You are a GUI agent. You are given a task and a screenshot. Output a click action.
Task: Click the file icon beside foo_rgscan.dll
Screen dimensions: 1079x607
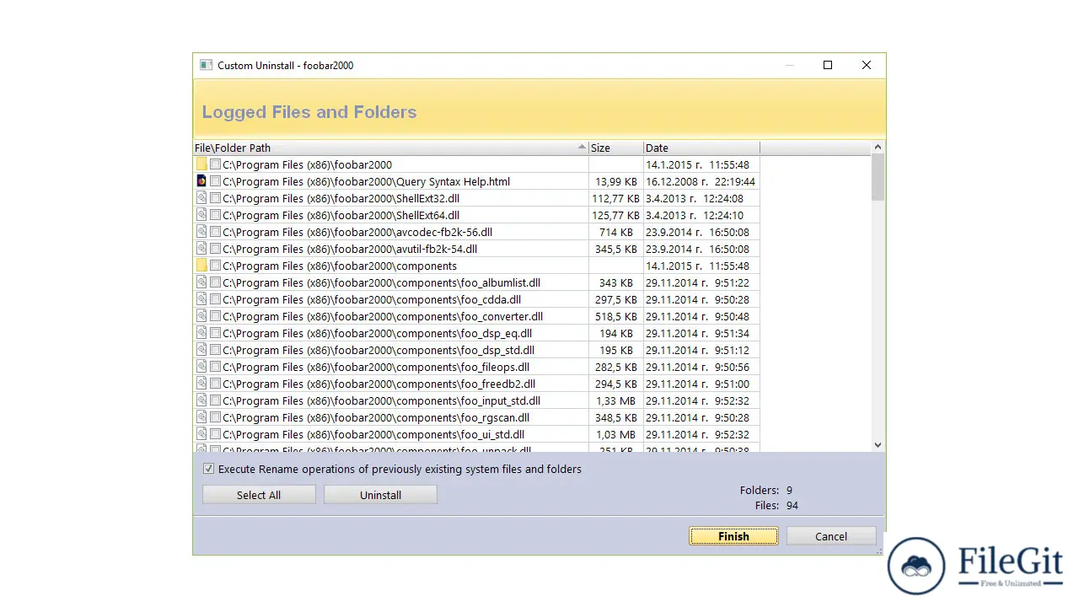(201, 417)
